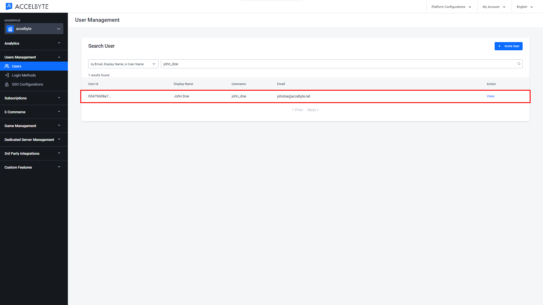
Task: Expand search filter by Email or Username
Action: tap(122, 64)
